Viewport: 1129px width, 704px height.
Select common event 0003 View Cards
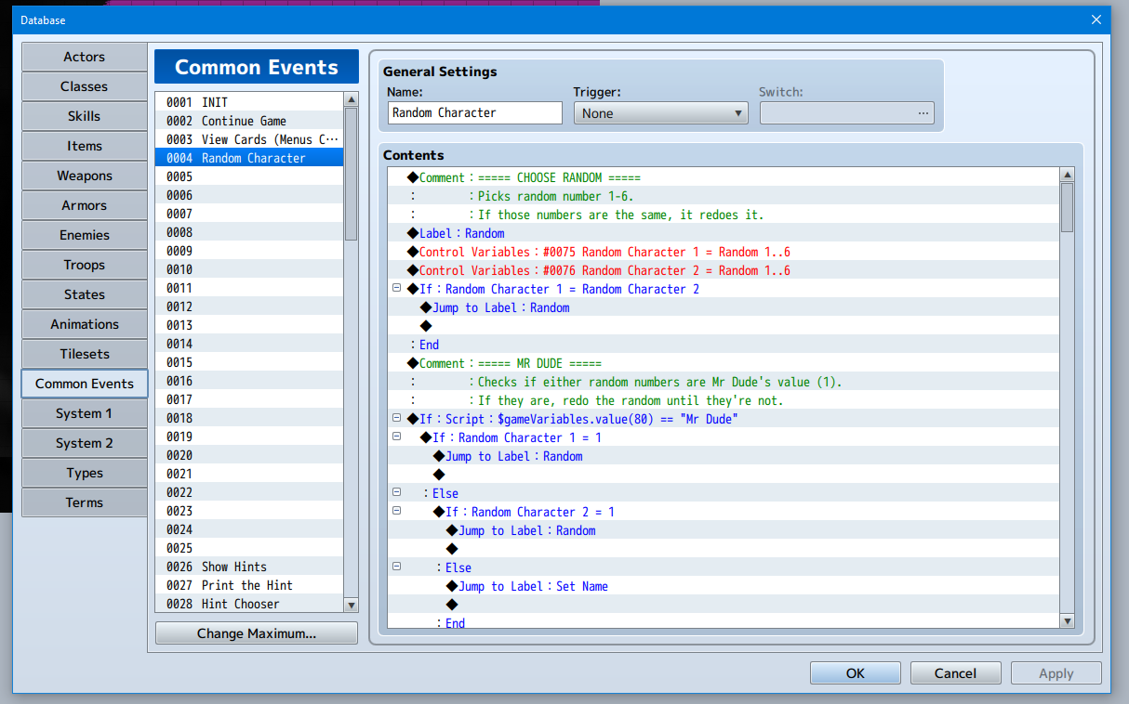click(x=249, y=139)
